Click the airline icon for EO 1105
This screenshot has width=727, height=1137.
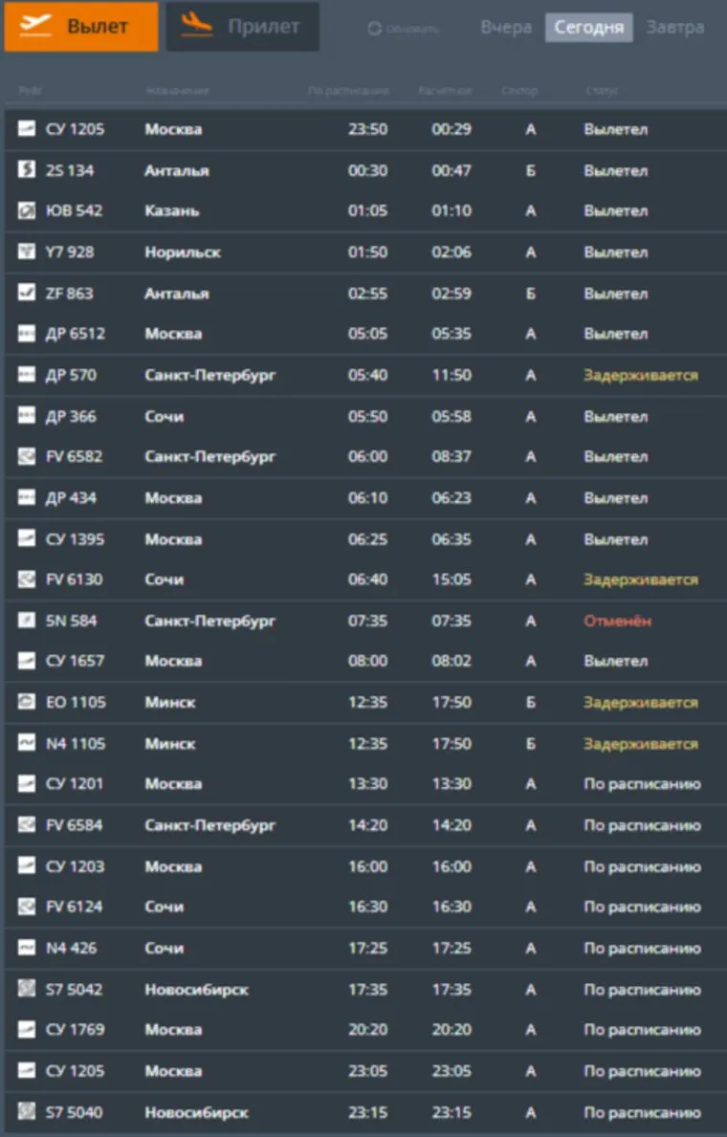27,702
